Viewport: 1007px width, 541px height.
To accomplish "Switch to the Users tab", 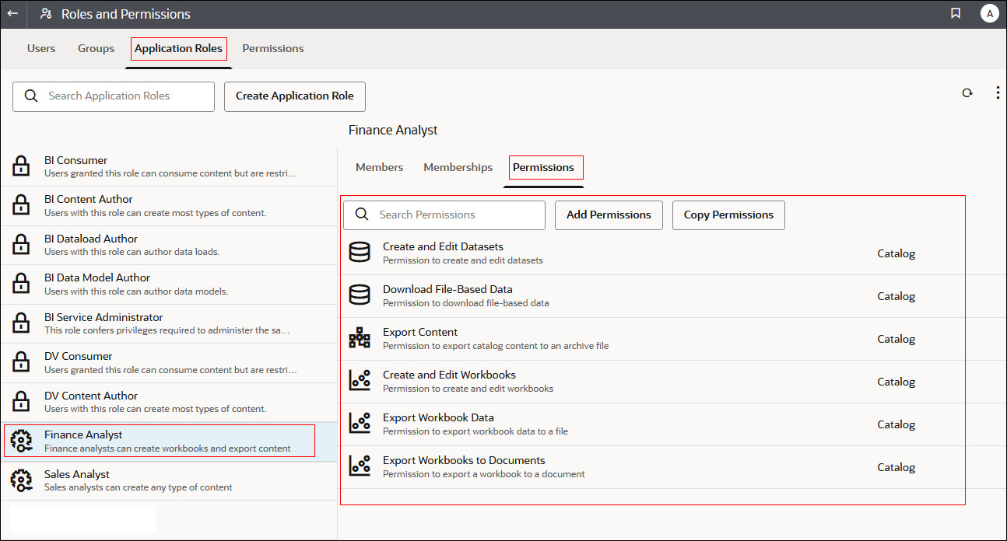I will click(x=41, y=48).
